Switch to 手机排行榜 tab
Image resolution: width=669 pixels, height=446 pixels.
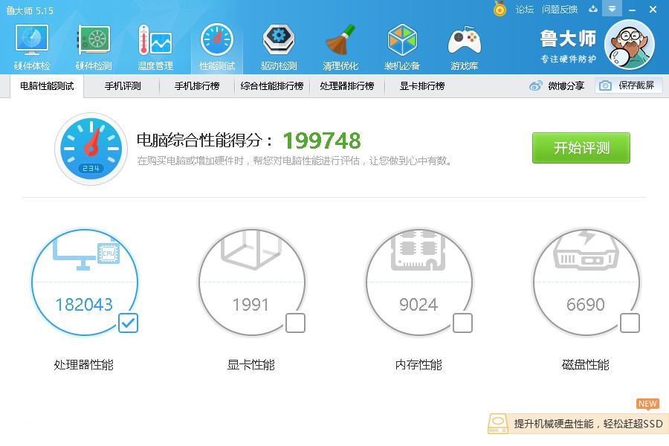point(197,86)
